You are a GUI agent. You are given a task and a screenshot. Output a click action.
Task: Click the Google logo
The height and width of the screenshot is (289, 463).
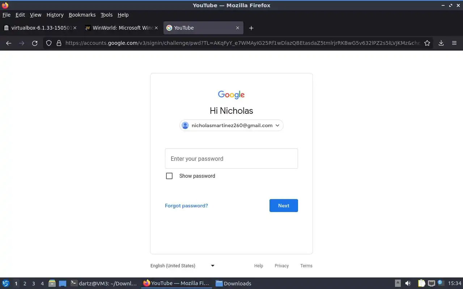point(231,95)
